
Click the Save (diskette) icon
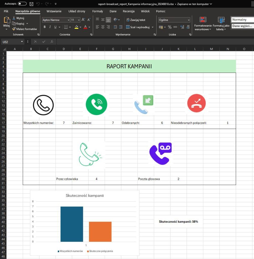[x=31, y=4]
